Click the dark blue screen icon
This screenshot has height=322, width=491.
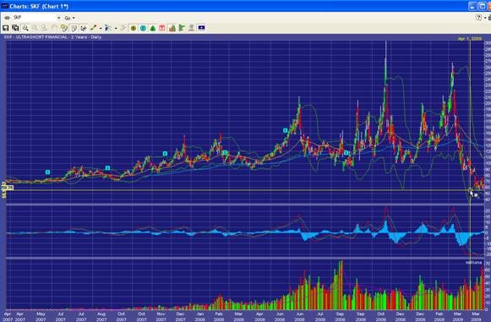(201, 28)
